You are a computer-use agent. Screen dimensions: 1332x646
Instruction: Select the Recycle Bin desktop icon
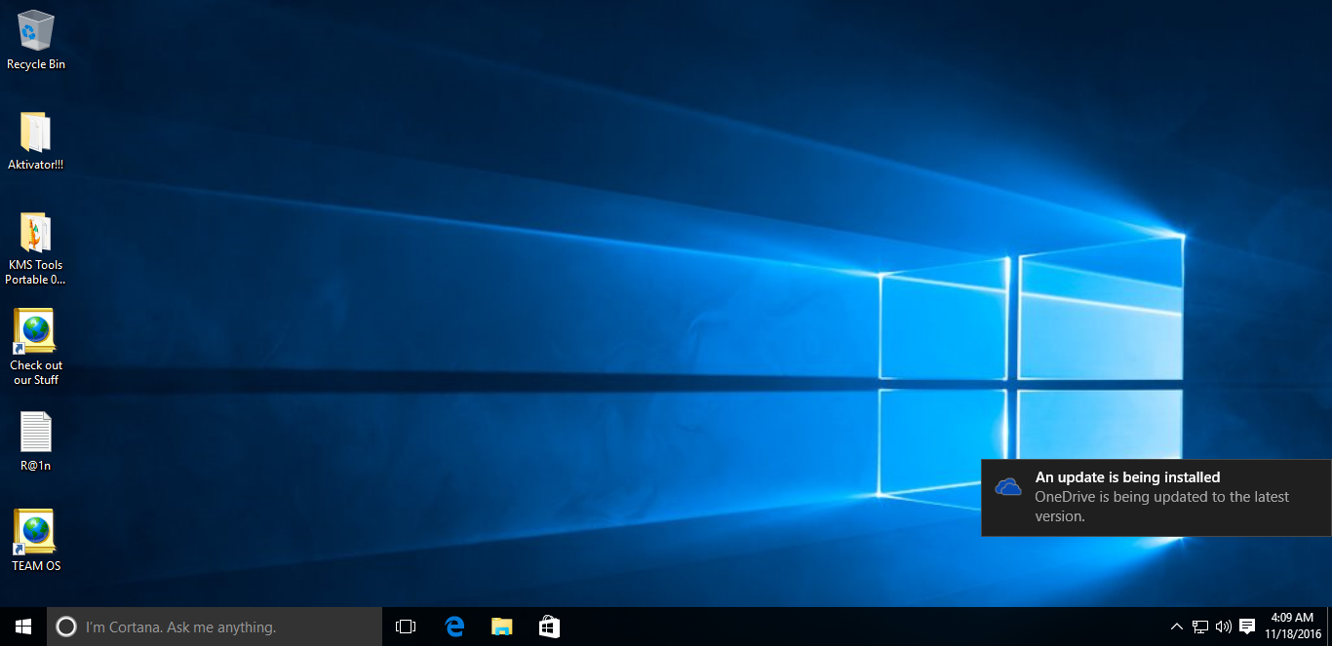(36, 40)
